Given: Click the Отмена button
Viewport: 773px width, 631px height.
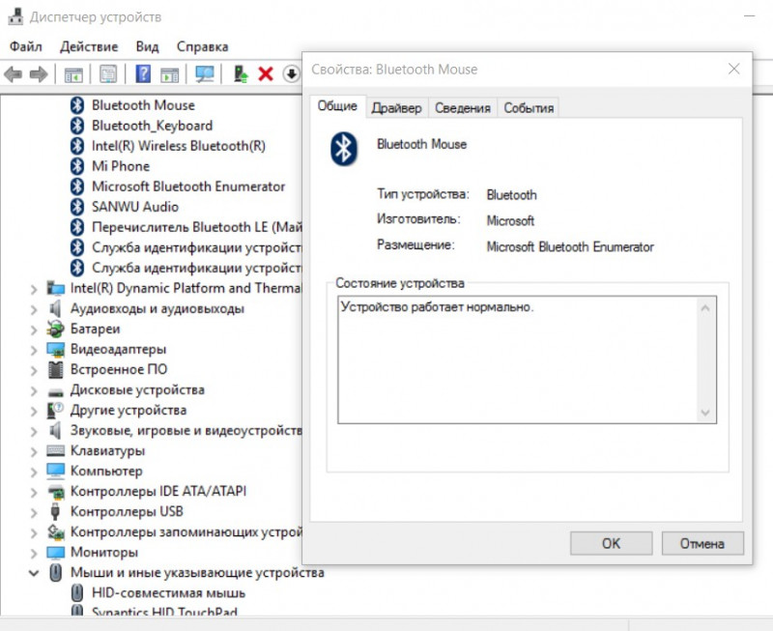Looking at the screenshot, I should coord(702,543).
